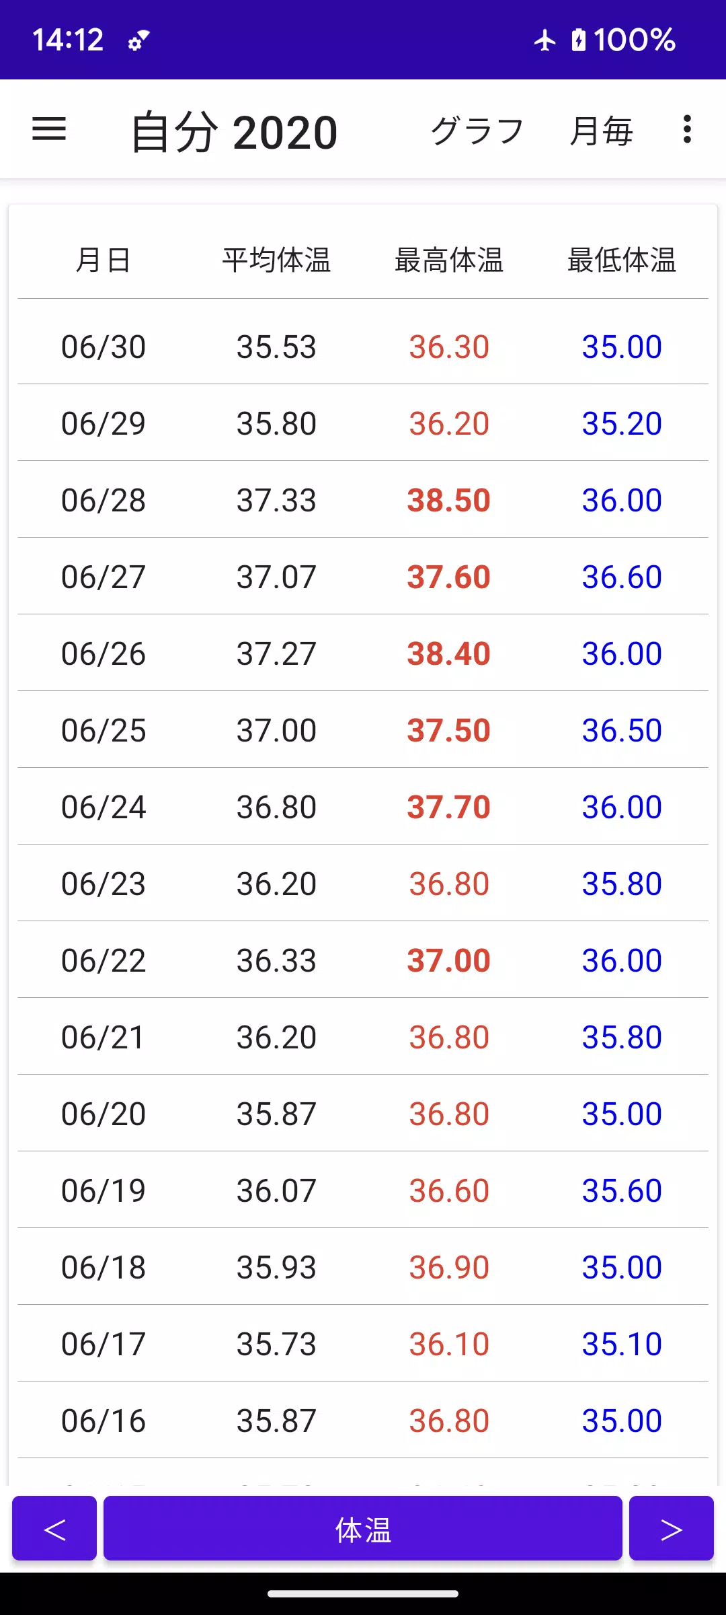This screenshot has height=1615, width=726.
Task: Go to previous period with < button
Action: click(x=54, y=1528)
